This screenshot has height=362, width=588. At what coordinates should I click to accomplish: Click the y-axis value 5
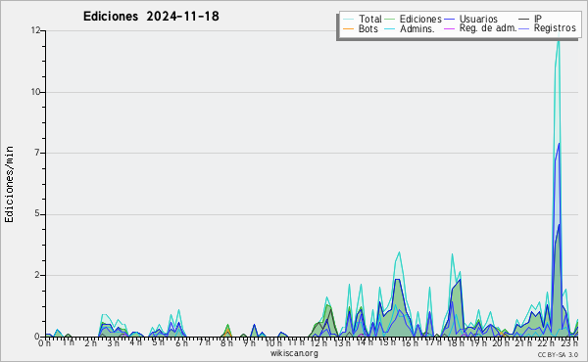pyautogui.click(x=37, y=214)
